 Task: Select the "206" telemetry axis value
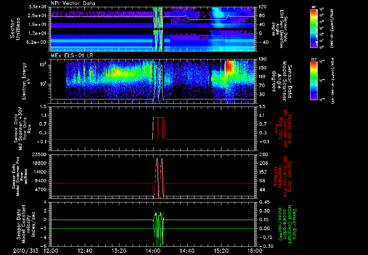[x=263, y=163]
